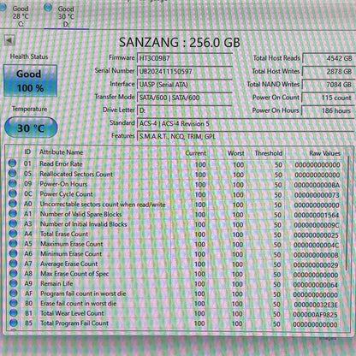This screenshot has height=356, width=356.
Task: Click the Good 100 % health status button
Action: pos(30,81)
